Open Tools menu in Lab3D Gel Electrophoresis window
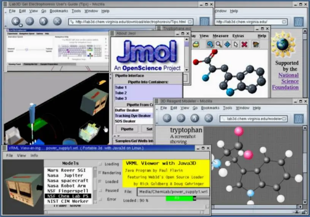Viewport: 310px width, 217px height. pos(76,11)
